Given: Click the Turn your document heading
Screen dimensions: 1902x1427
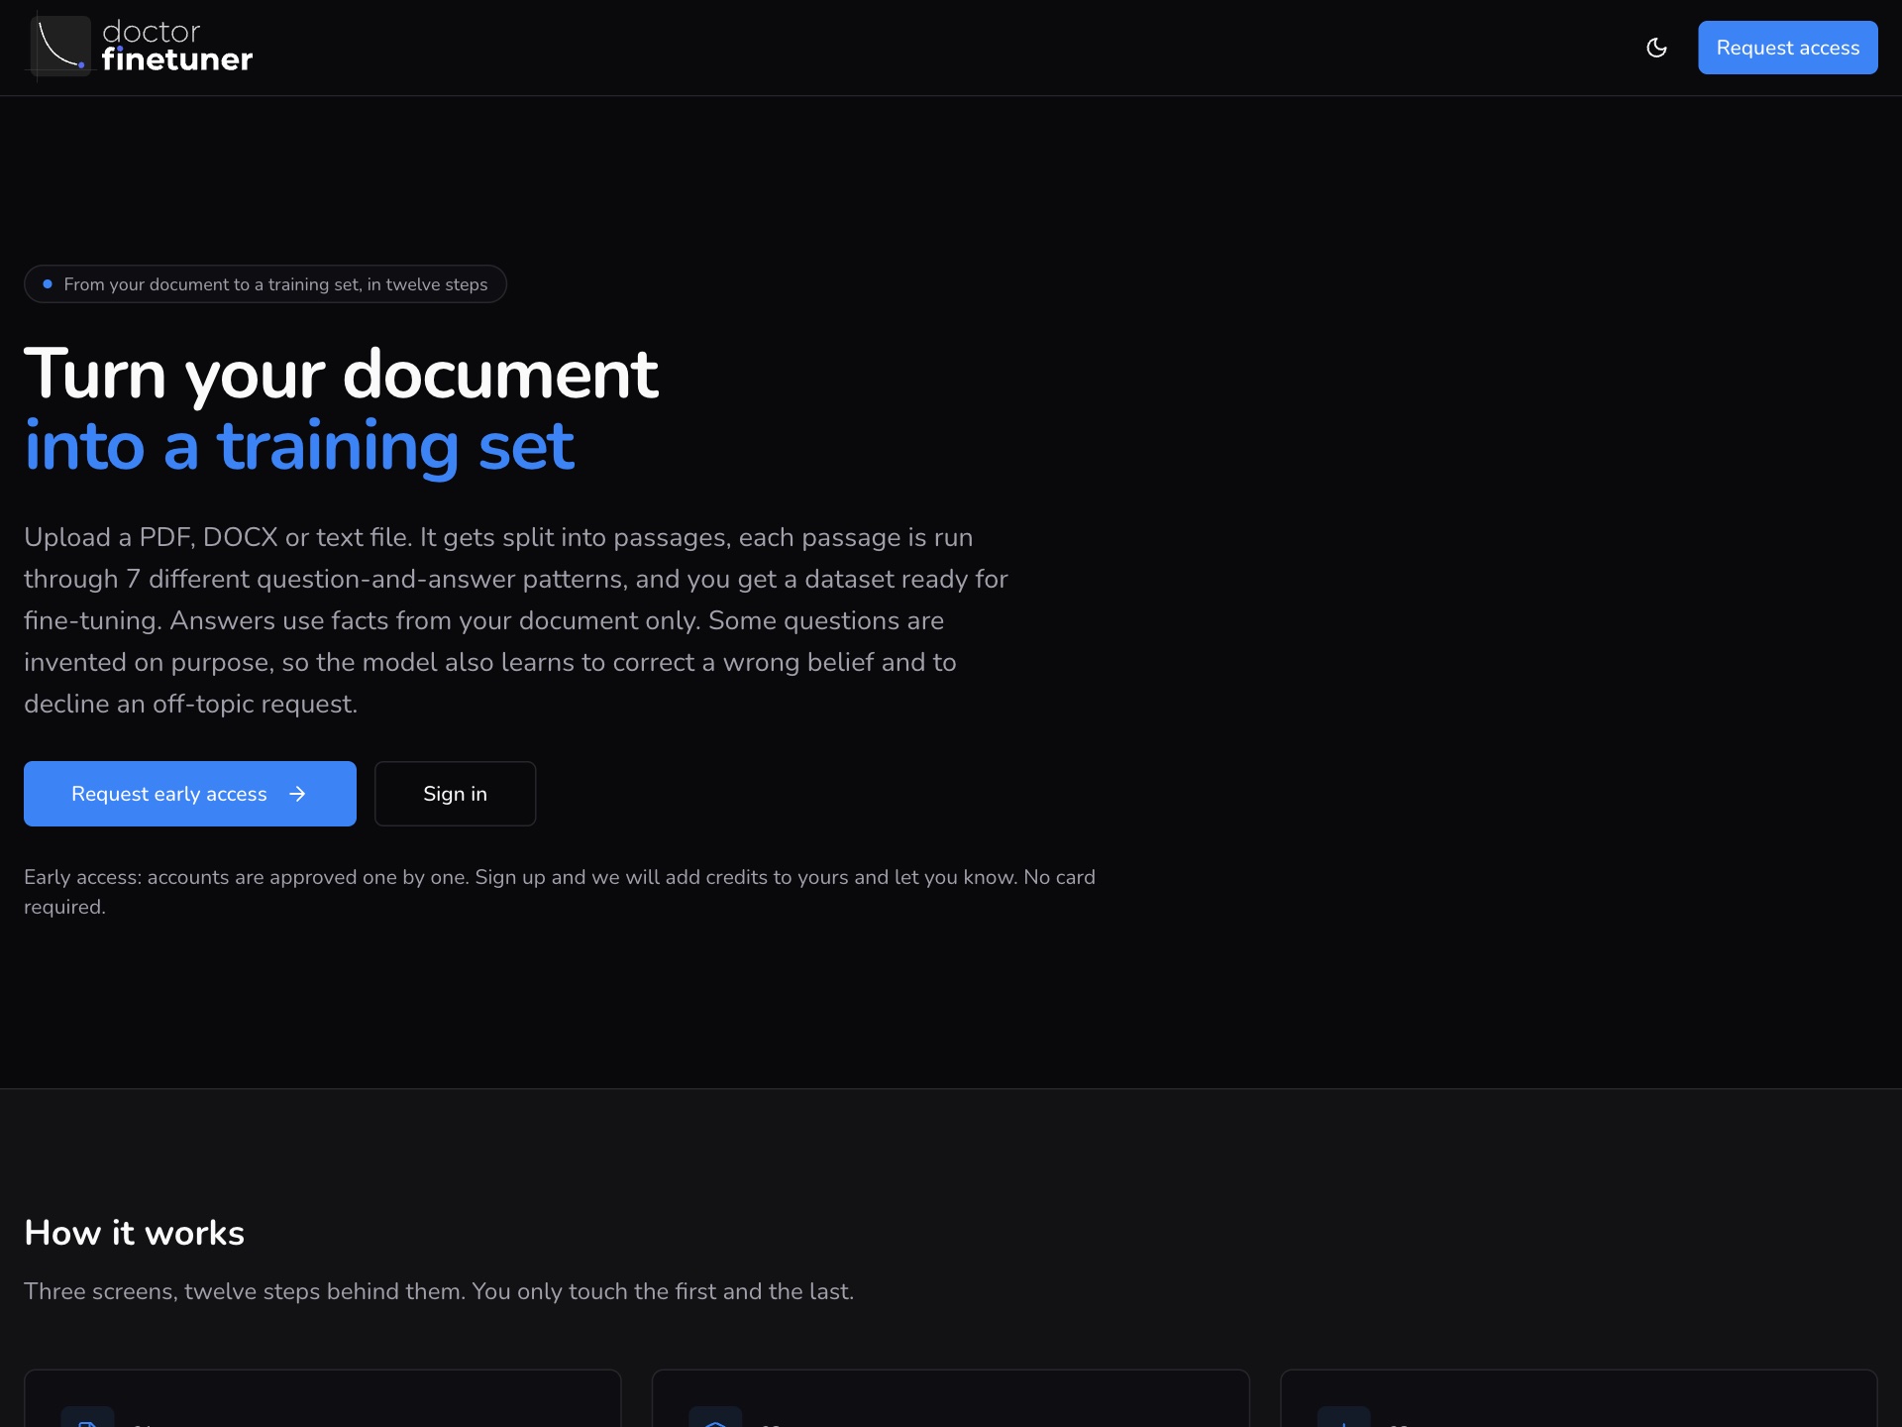Looking at the screenshot, I should (341, 375).
